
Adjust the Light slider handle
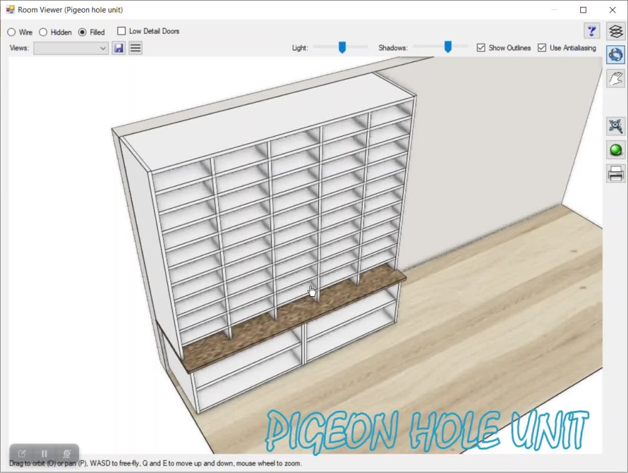(342, 47)
